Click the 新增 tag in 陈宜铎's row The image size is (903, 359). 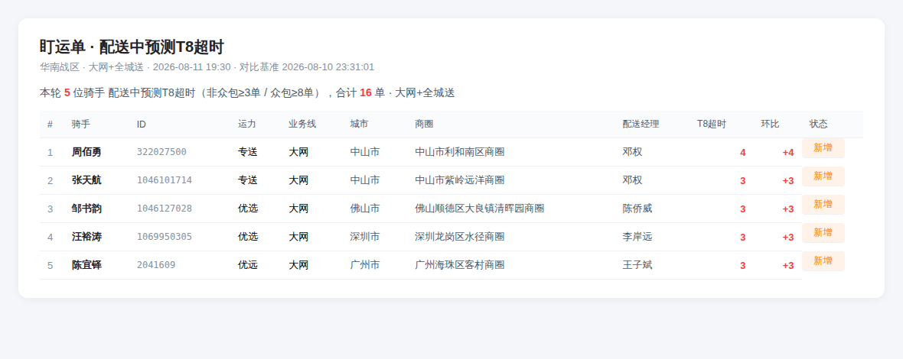tap(823, 260)
